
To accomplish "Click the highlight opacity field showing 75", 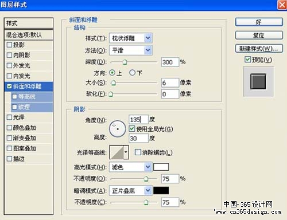I will 170,179.
